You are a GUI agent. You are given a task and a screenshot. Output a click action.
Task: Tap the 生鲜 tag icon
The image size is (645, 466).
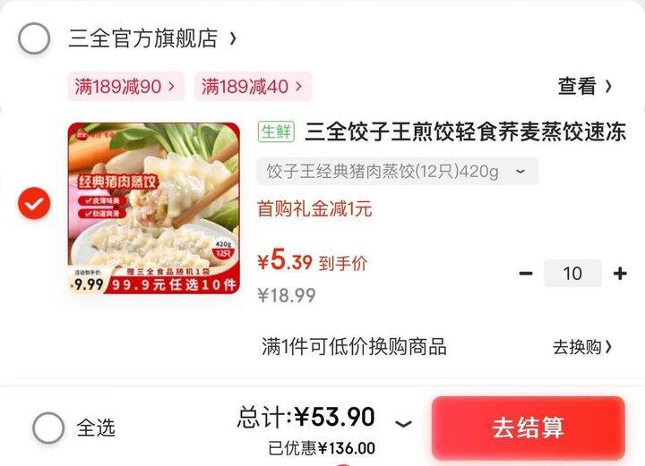276,131
